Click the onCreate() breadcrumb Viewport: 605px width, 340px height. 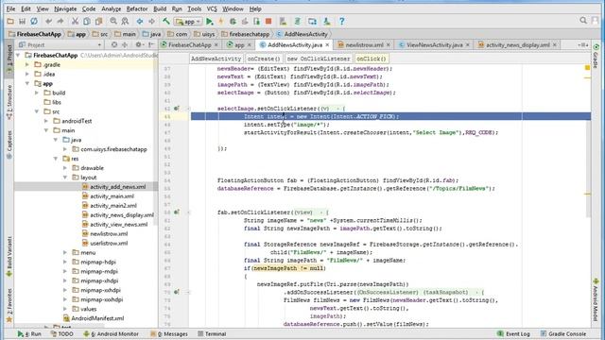(264, 59)
